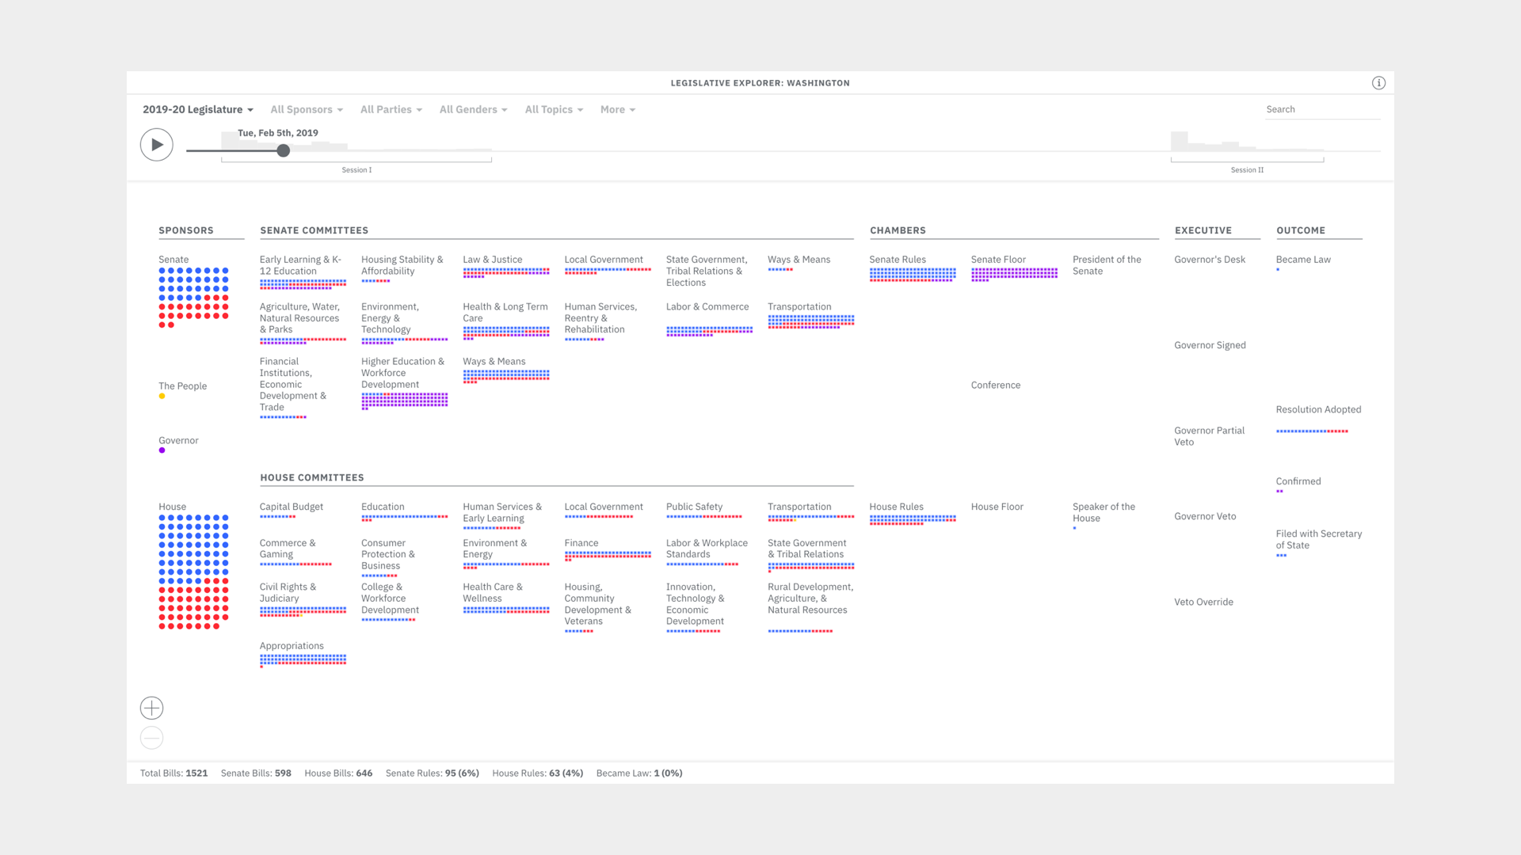The height and width of the screenshot is (855, 1521).
Task: Open the More filters menu
Action: tap(617, 109)
